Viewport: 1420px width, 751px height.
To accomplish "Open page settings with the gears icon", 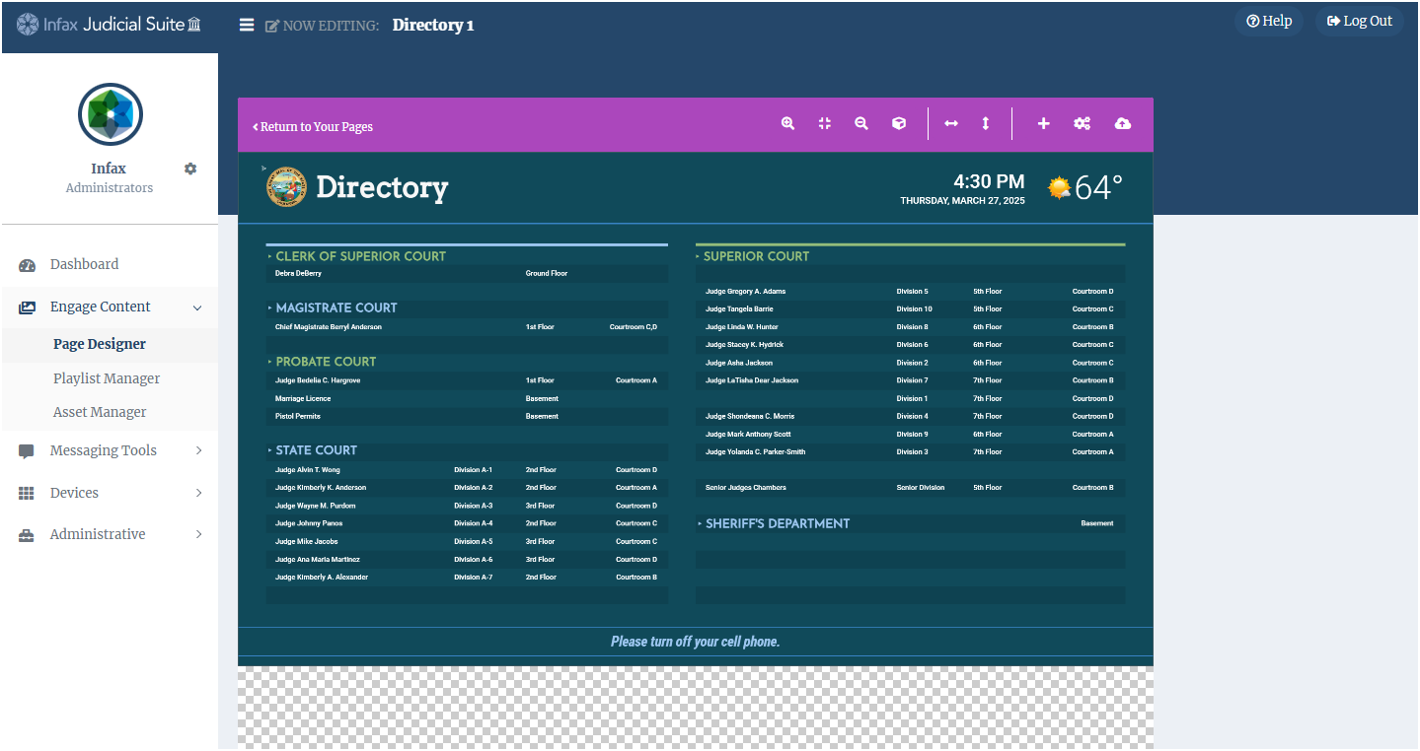I will pyautogui.click(x=1083, y=124).
